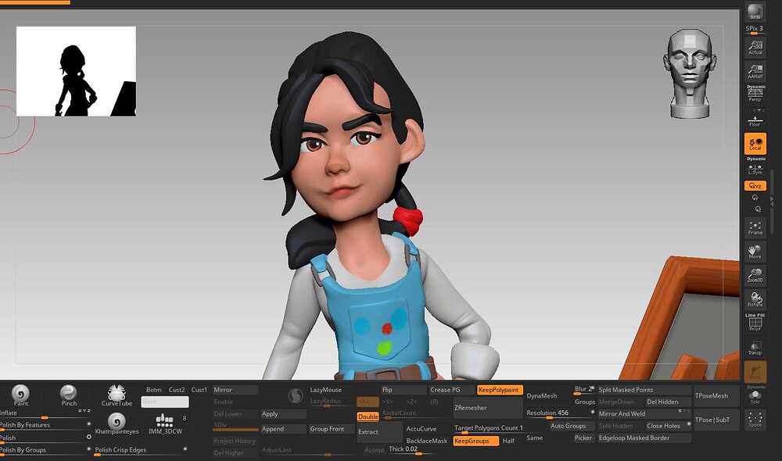Viewport: 782px width, 461px height.
Task: Toggle Transp transparency icon
Action: [x=755, y=348]
